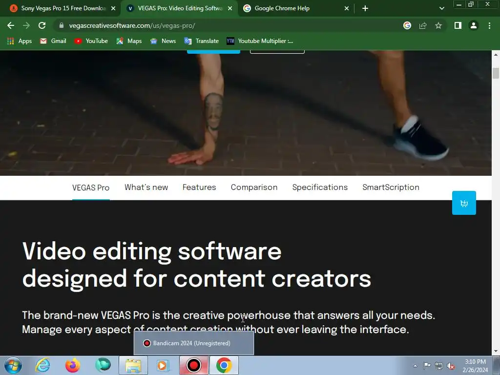Click the address bar URL field
The width and height of the screenshot is (500, 375).
[x=229, y=25]
